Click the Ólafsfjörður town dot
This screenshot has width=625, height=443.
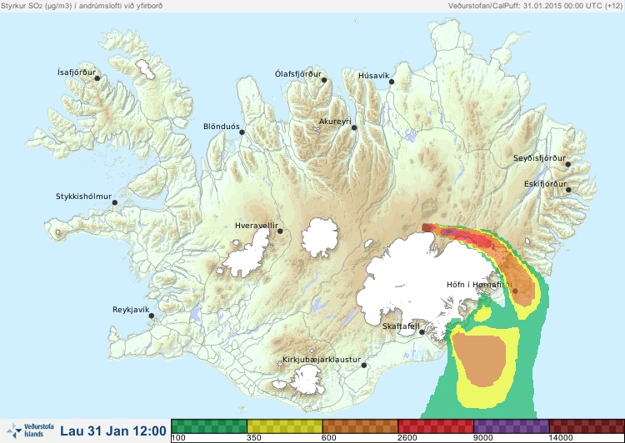point(324,80)
